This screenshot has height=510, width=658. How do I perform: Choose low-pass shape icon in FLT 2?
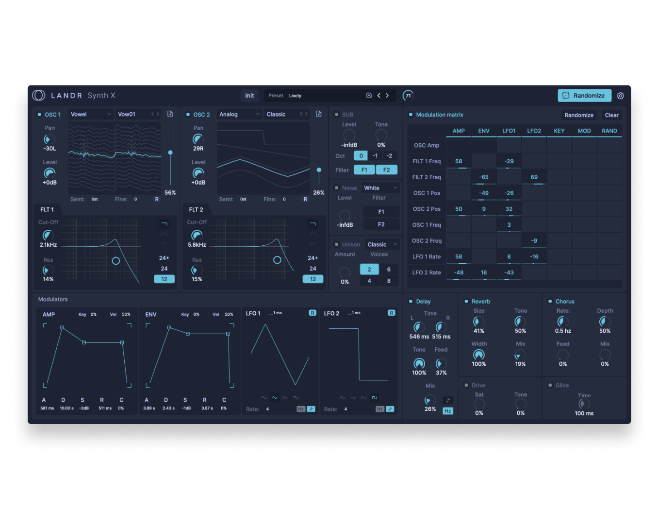click(x=313, y=224)
